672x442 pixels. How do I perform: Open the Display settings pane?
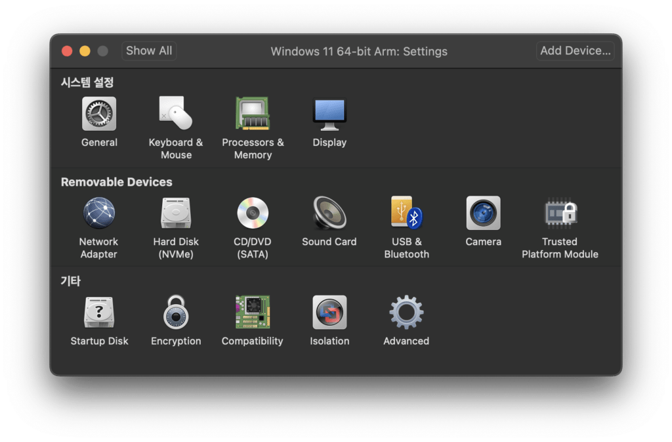coord(329,114)
